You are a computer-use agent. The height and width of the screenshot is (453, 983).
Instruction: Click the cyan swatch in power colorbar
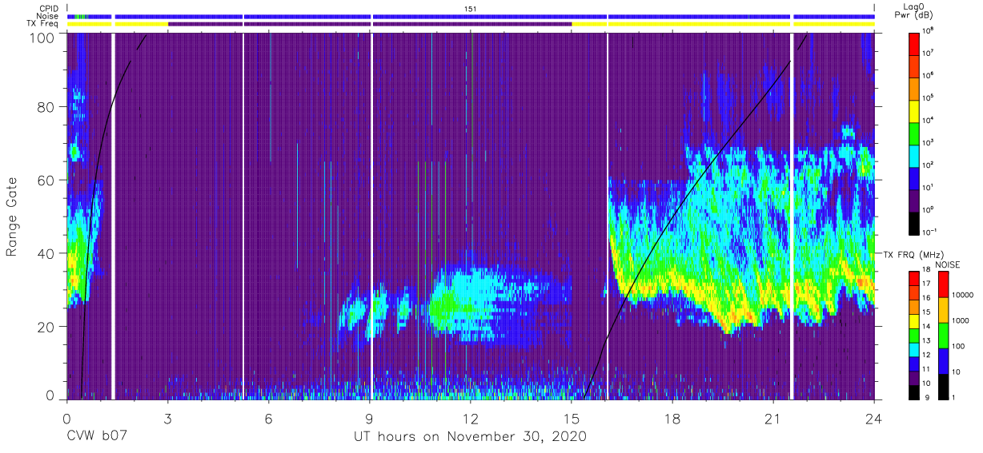pyautogui.click(x=915, y=155)
